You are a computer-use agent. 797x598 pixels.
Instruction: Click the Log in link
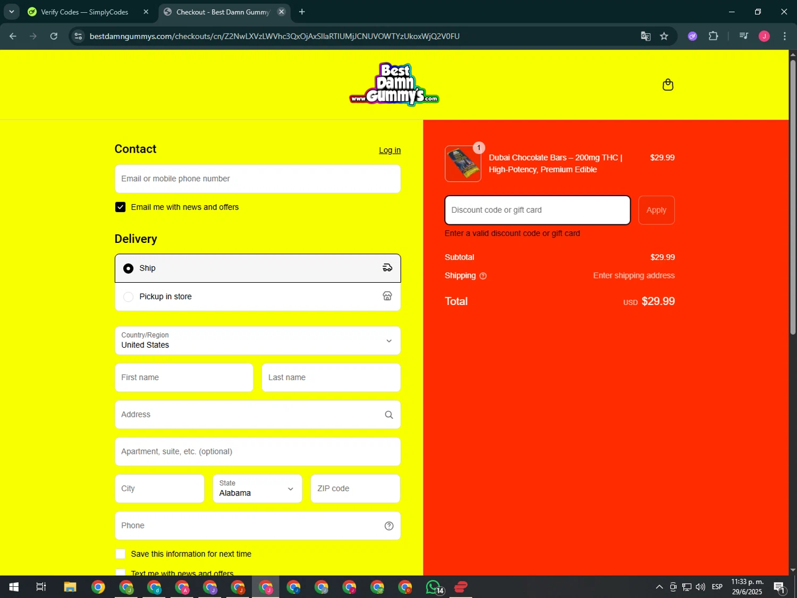[389, 150]
